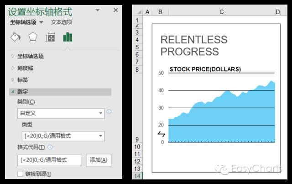Open Fill & Line paint bucket tab

(15, 37)
